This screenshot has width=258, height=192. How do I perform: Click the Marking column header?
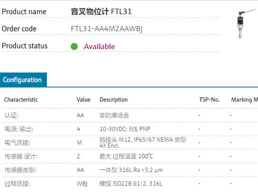[244, 100]
